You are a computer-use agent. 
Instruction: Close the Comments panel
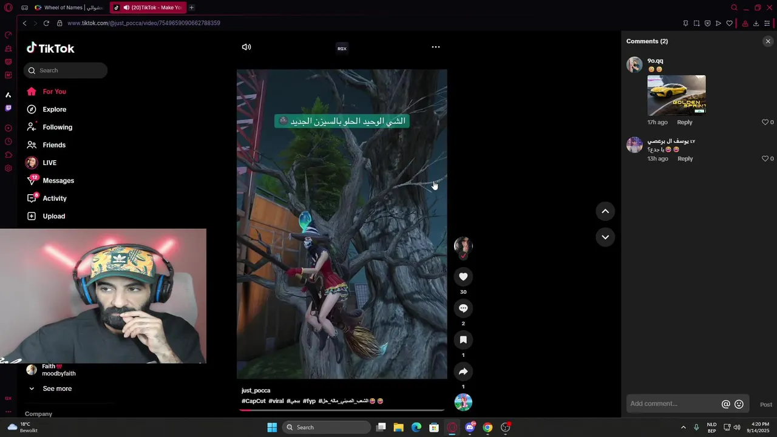point(768,41)
